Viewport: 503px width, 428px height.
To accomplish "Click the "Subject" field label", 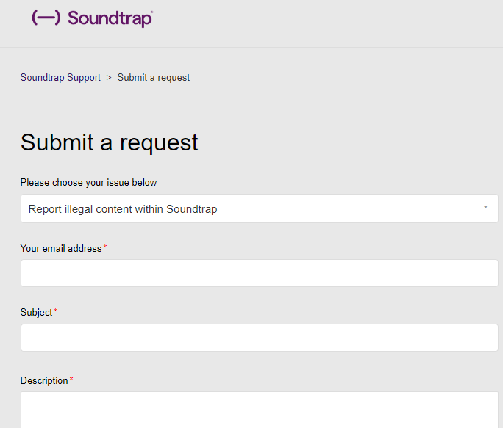I will pyautogui.click(x=36, y=312).
